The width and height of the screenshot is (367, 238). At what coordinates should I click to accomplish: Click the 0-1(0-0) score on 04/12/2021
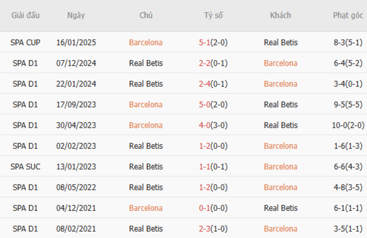coord(213,208)
